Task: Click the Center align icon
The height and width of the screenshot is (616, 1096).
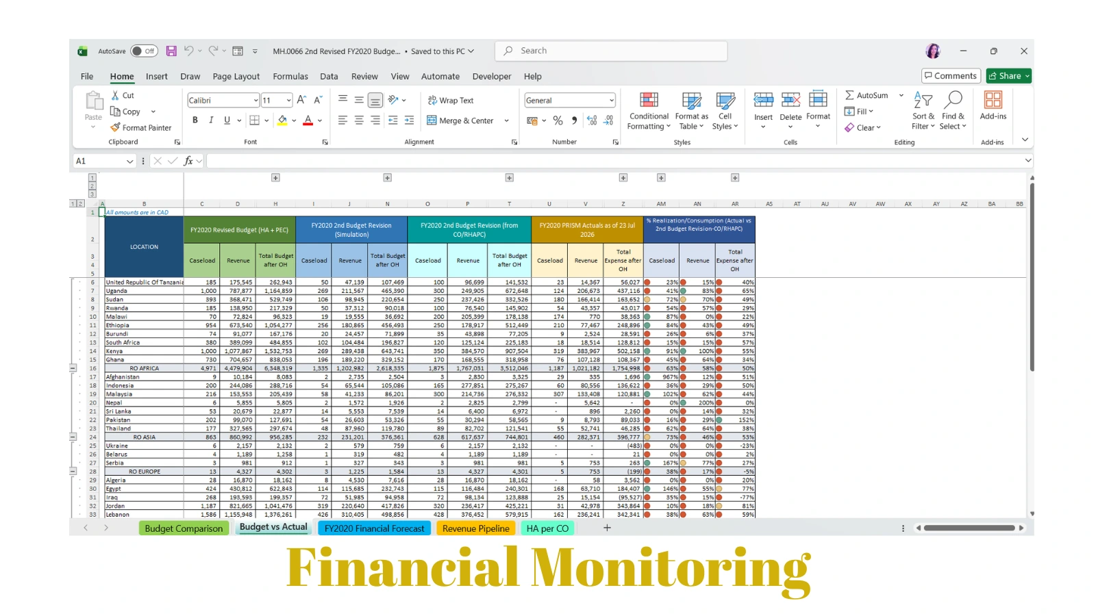Action: pyautogui.click(x=359, y=120)
